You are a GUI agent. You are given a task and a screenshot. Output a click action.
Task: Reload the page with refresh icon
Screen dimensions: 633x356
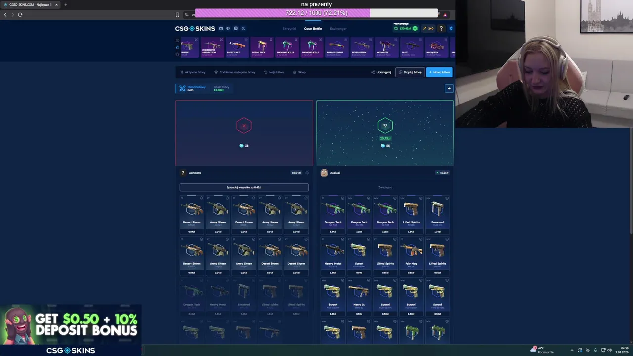pos(20,15)
